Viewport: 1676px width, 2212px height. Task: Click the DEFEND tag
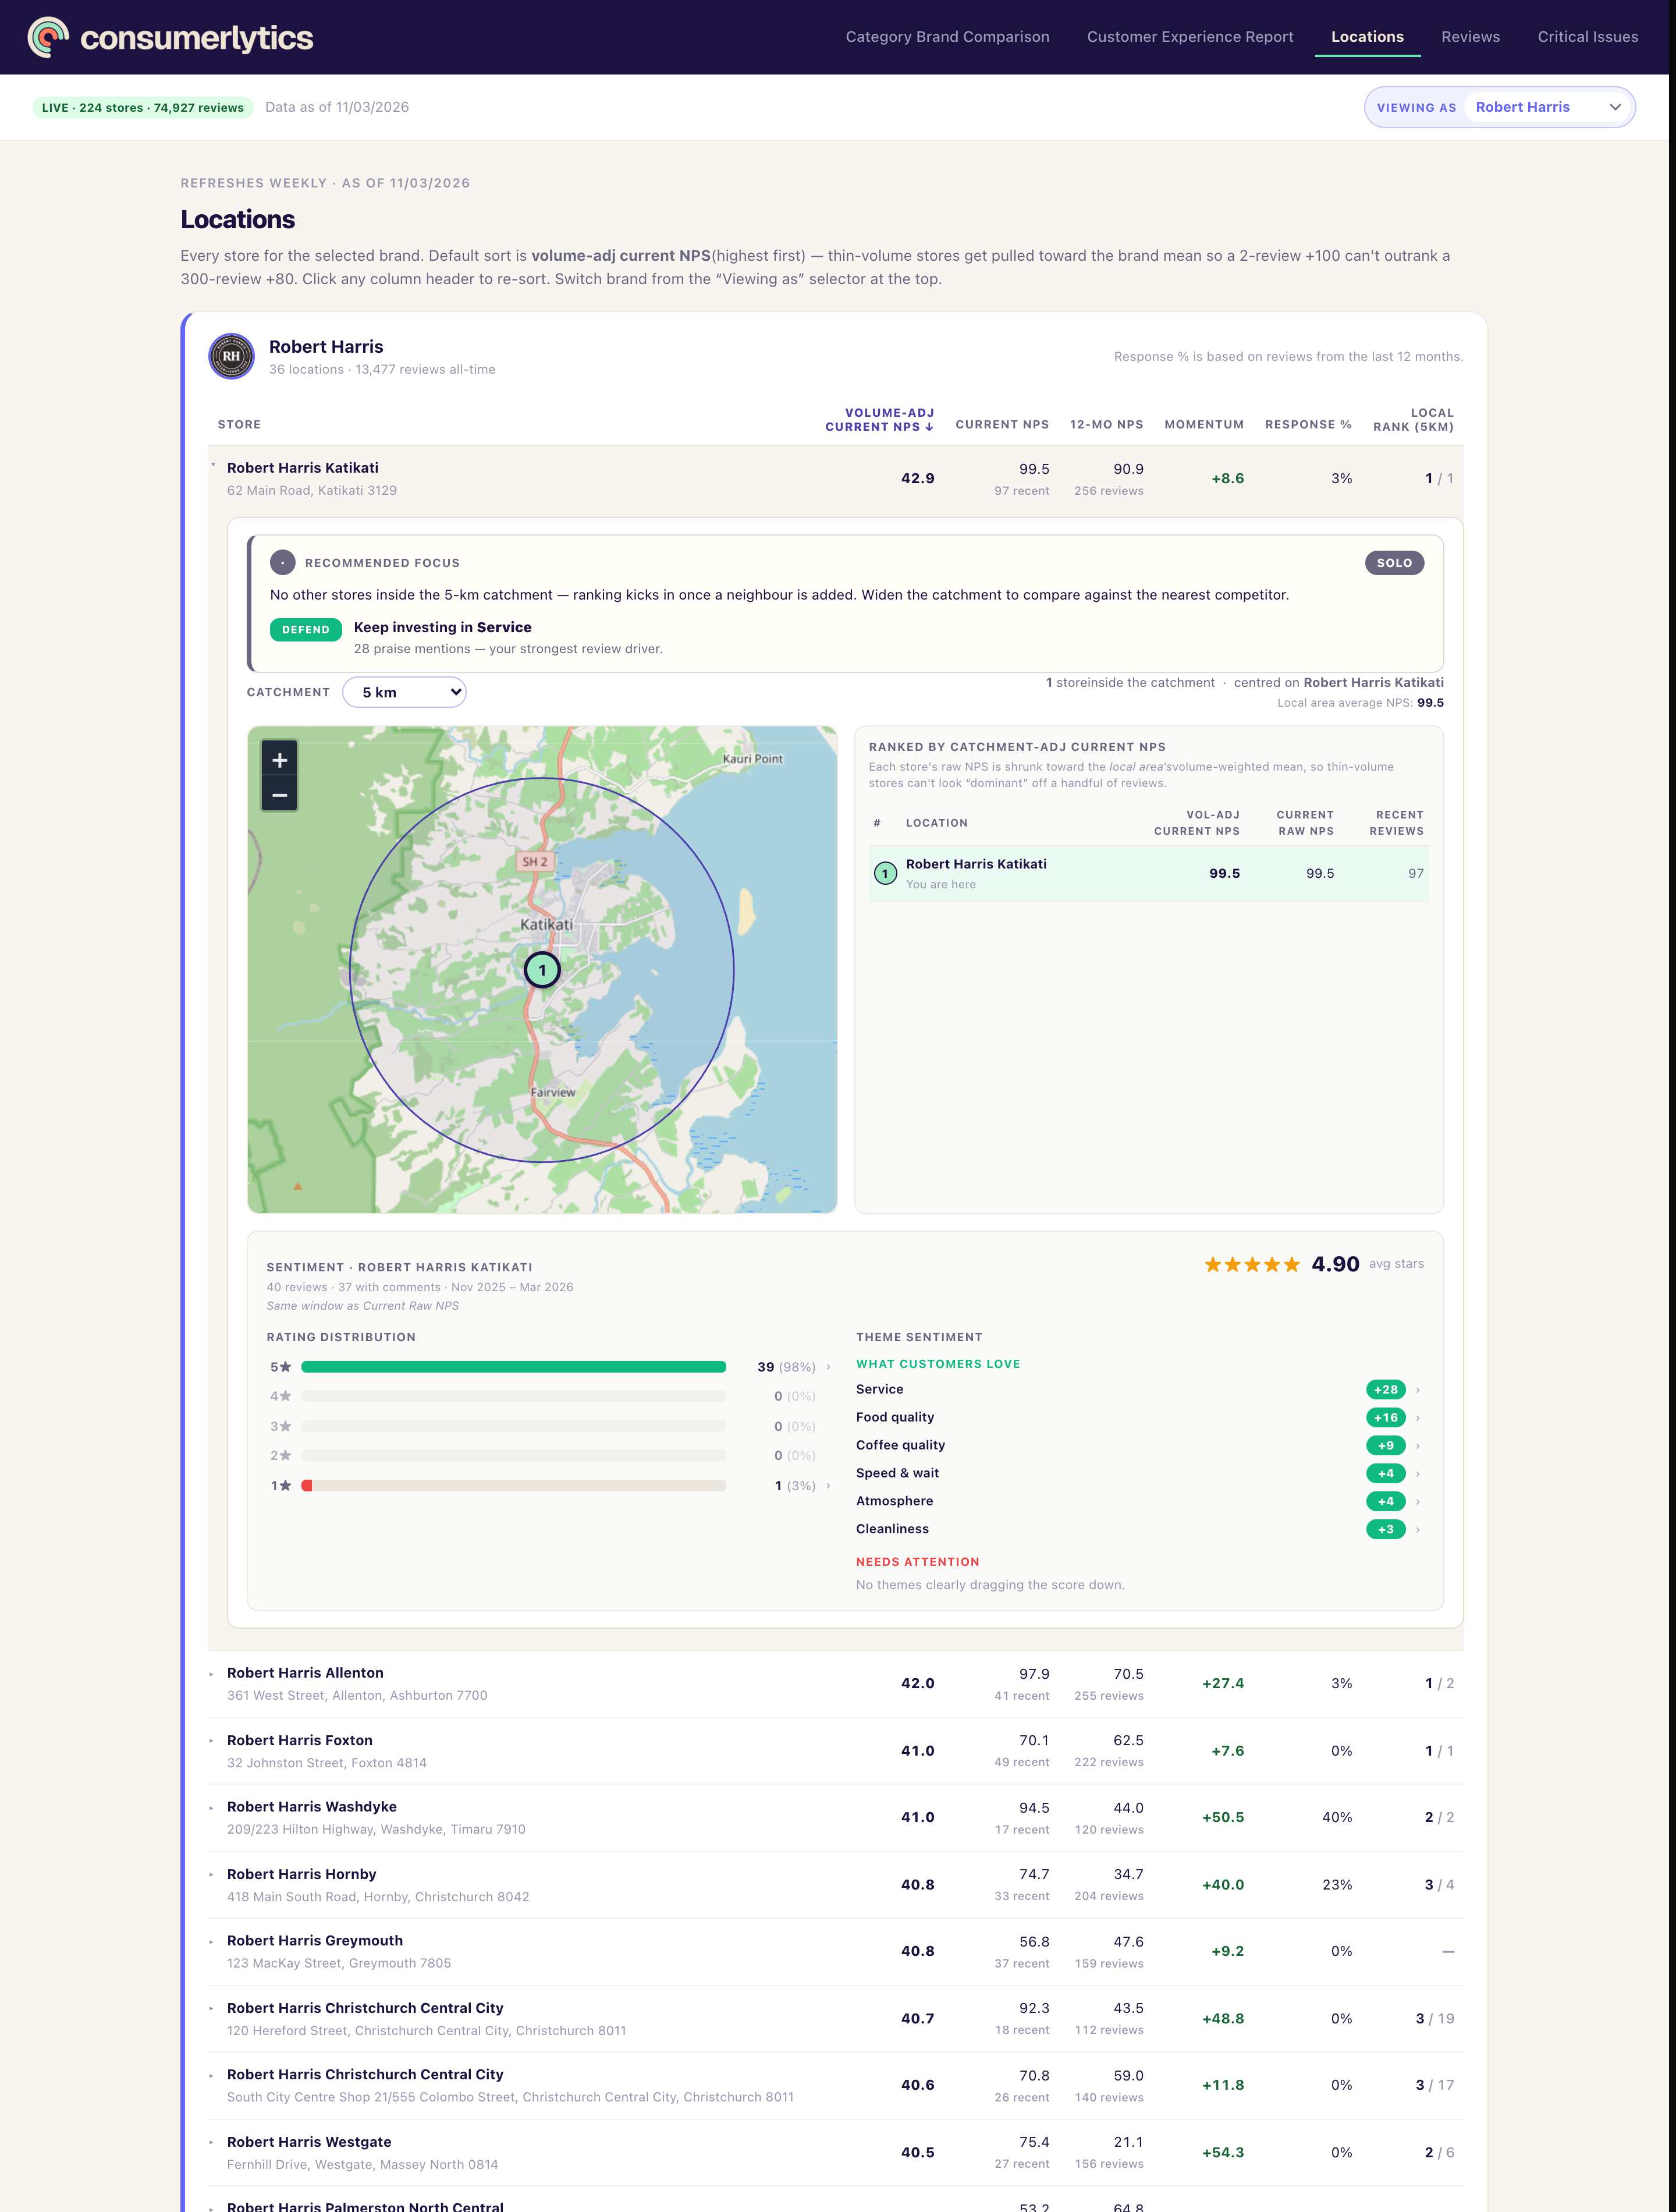[306, 630]
